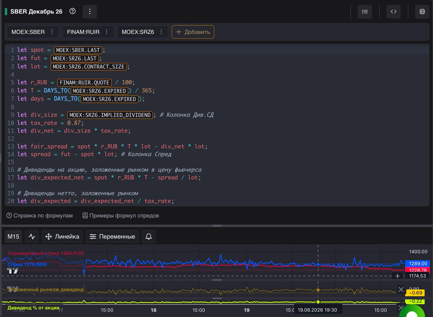Click the date 19 on time axis

[247, 310]
